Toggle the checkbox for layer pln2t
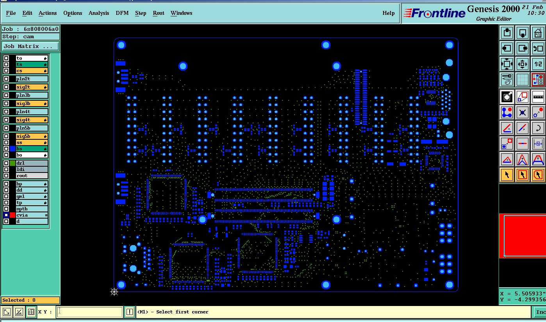 [6, 79]
